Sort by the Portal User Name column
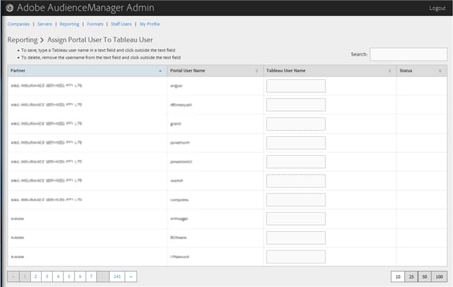 (x=215, y=71)
